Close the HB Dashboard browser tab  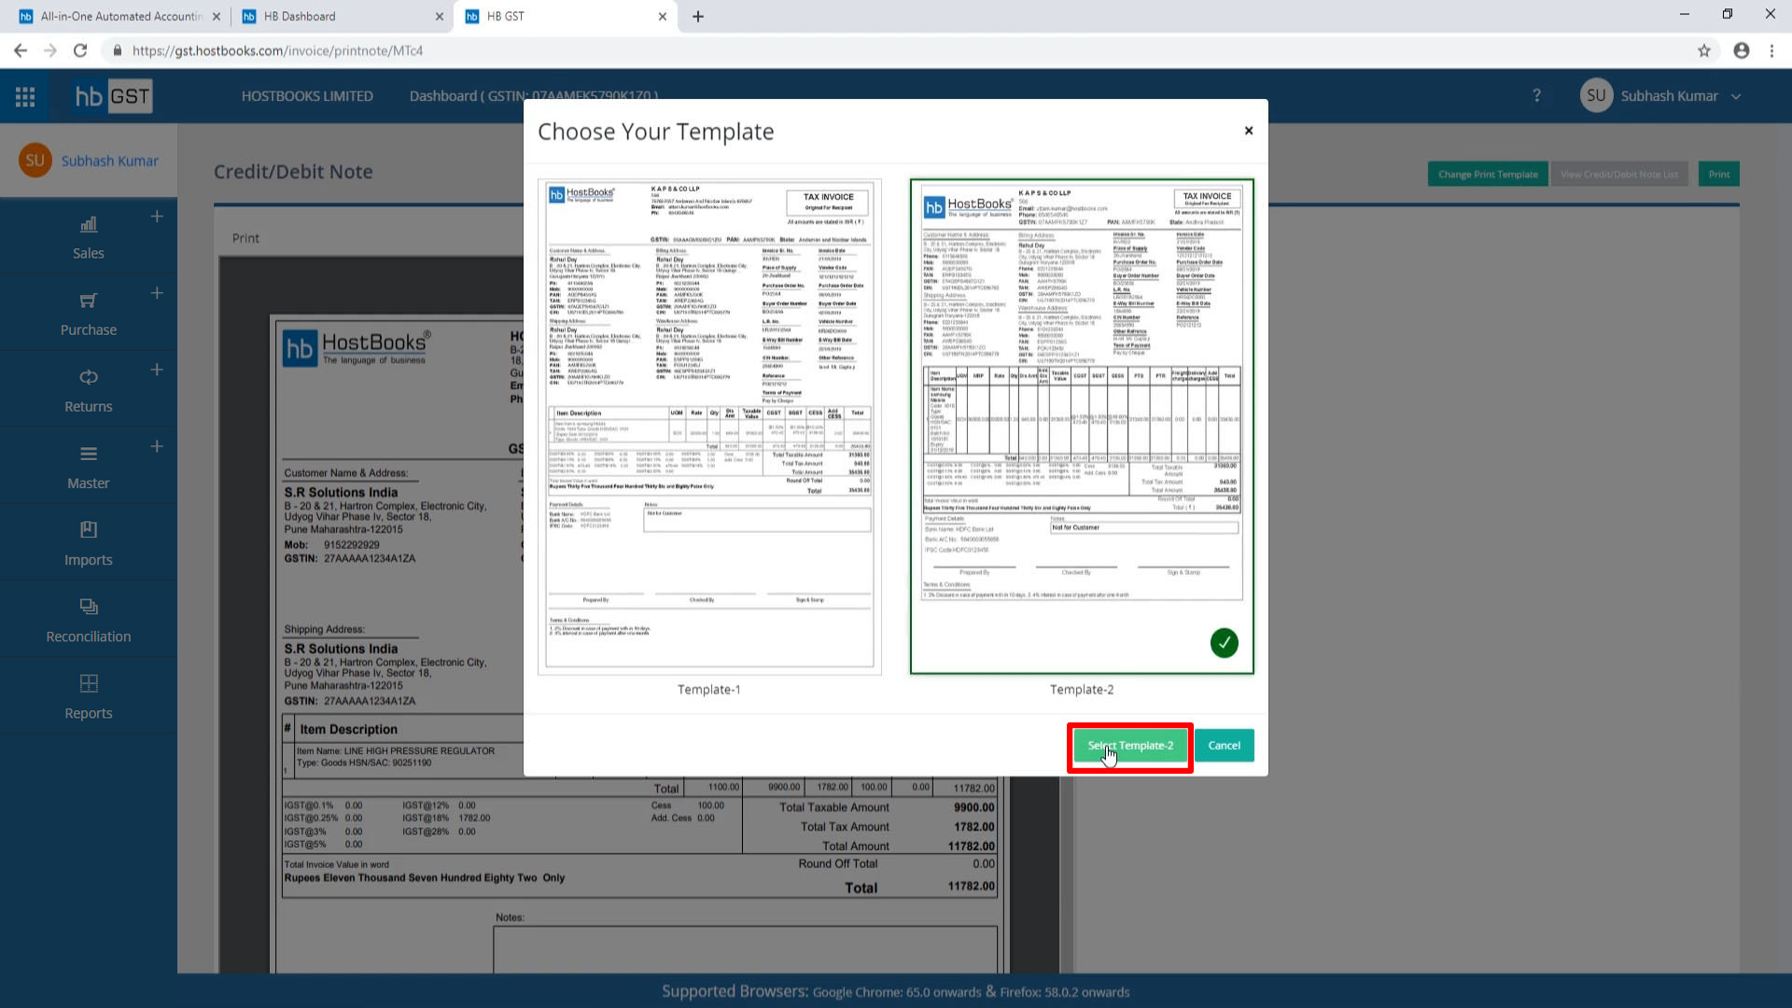click(440, 16)
